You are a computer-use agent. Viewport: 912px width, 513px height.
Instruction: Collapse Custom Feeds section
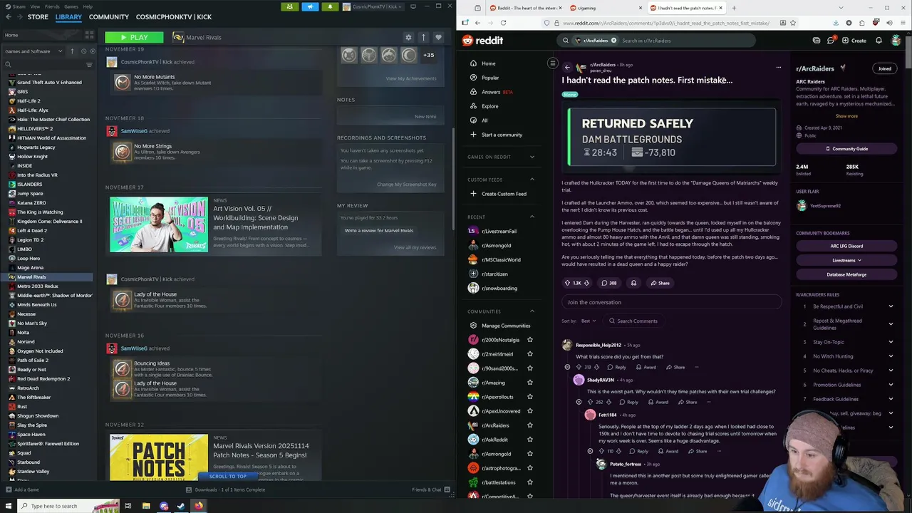coord(532,180)
